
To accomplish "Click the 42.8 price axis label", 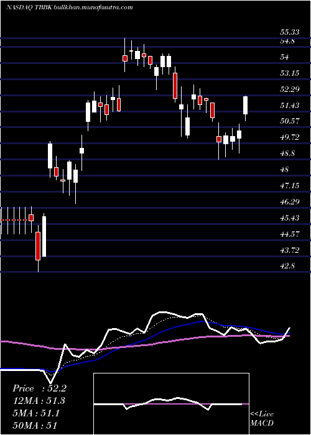I will [287, 266].
